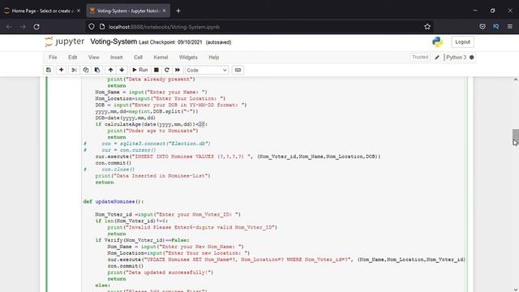This screenshot has height=292, width=519.
Task: Click the Run button
Action: tap(140, 70)
